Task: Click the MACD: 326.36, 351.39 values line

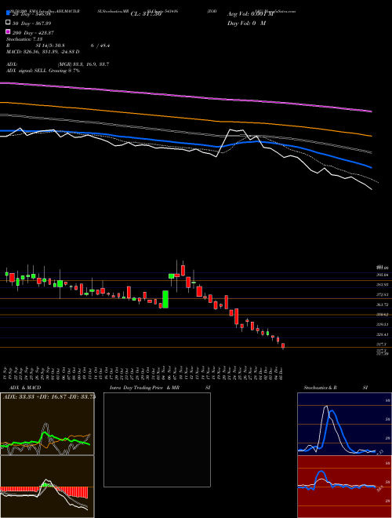Action: click(42, 52)
